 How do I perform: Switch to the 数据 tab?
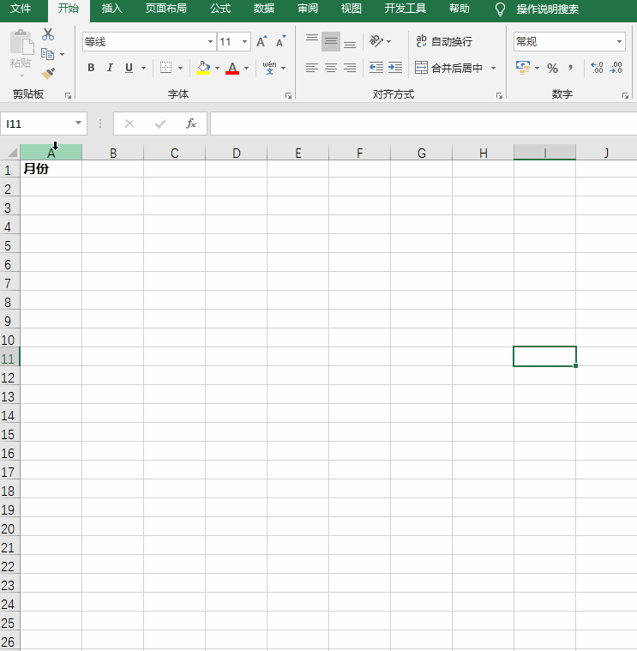(264, 9)
